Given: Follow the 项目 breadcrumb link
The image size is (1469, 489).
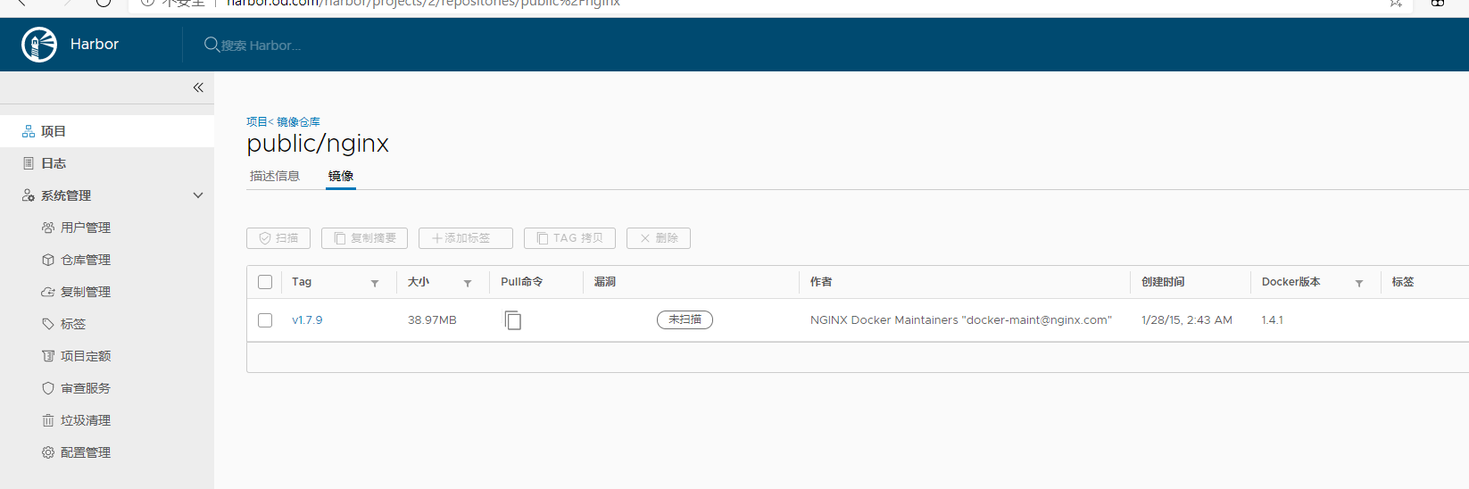Looking at the screenshot, I should (x=256, y=121).
